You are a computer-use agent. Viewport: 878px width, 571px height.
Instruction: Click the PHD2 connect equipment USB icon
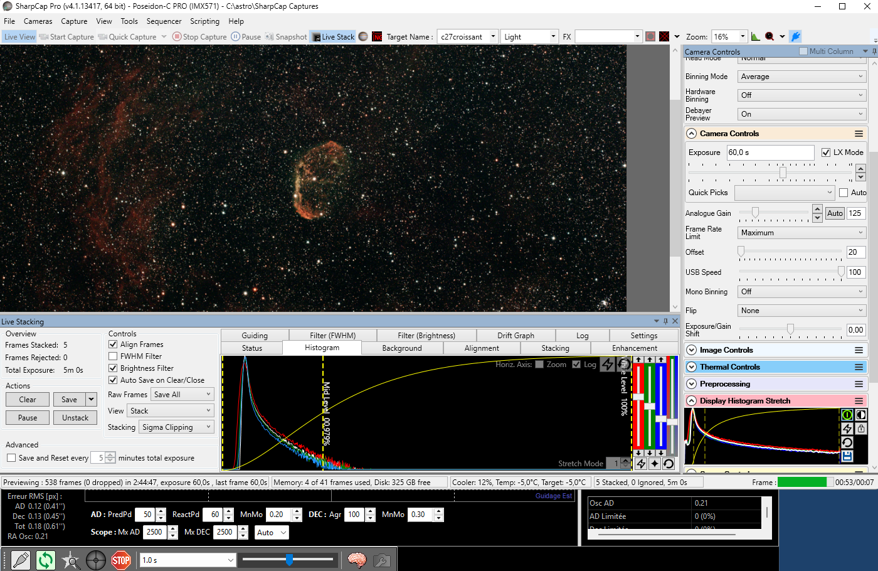21,560
